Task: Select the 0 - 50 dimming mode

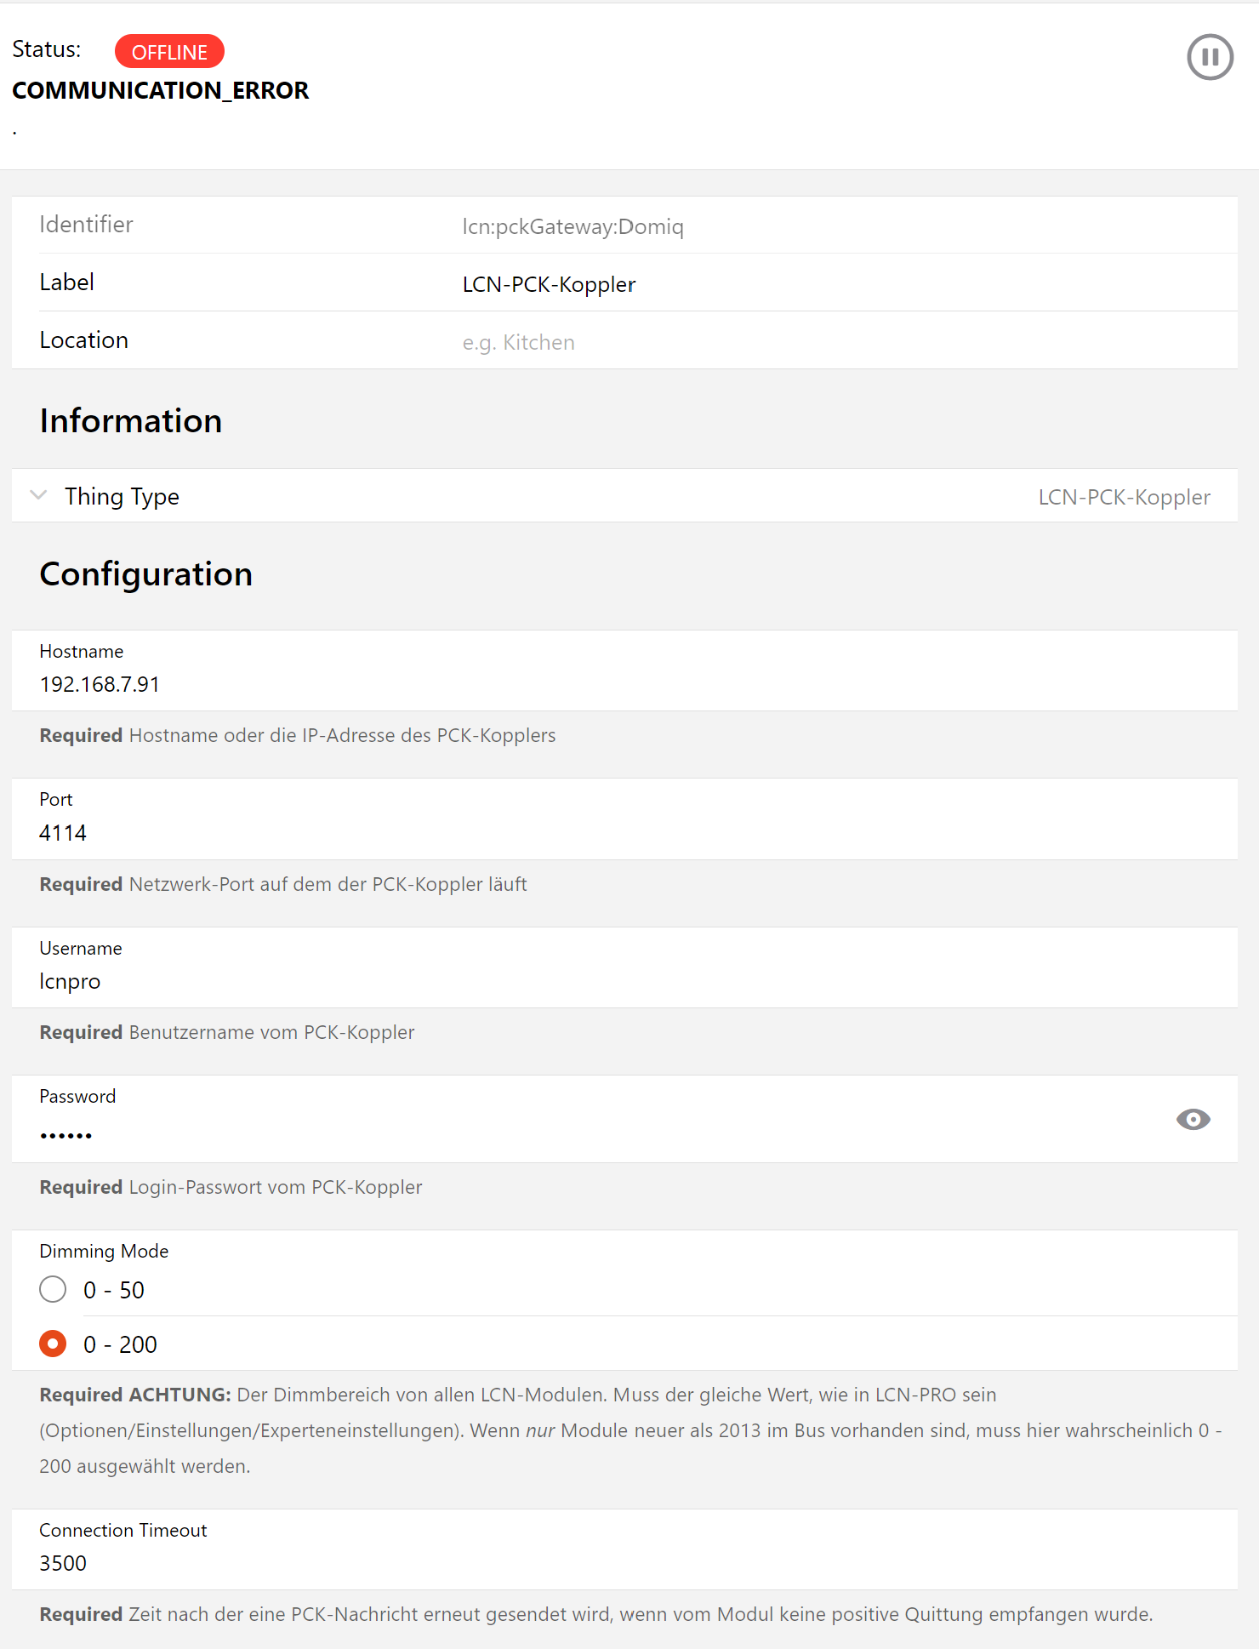Action: tap(53, 1290)
